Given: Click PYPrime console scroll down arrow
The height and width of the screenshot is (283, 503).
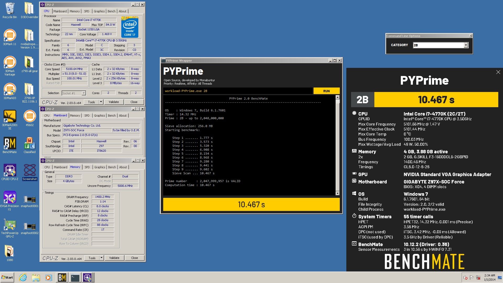Looking at the screenshot, I should click(338, 193).
